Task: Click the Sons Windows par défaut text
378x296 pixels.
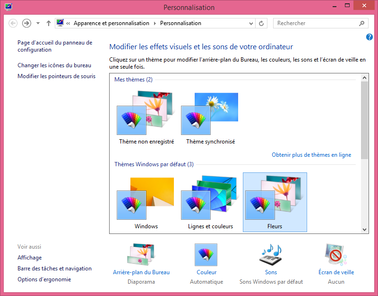Action: (x=271, y=282)
